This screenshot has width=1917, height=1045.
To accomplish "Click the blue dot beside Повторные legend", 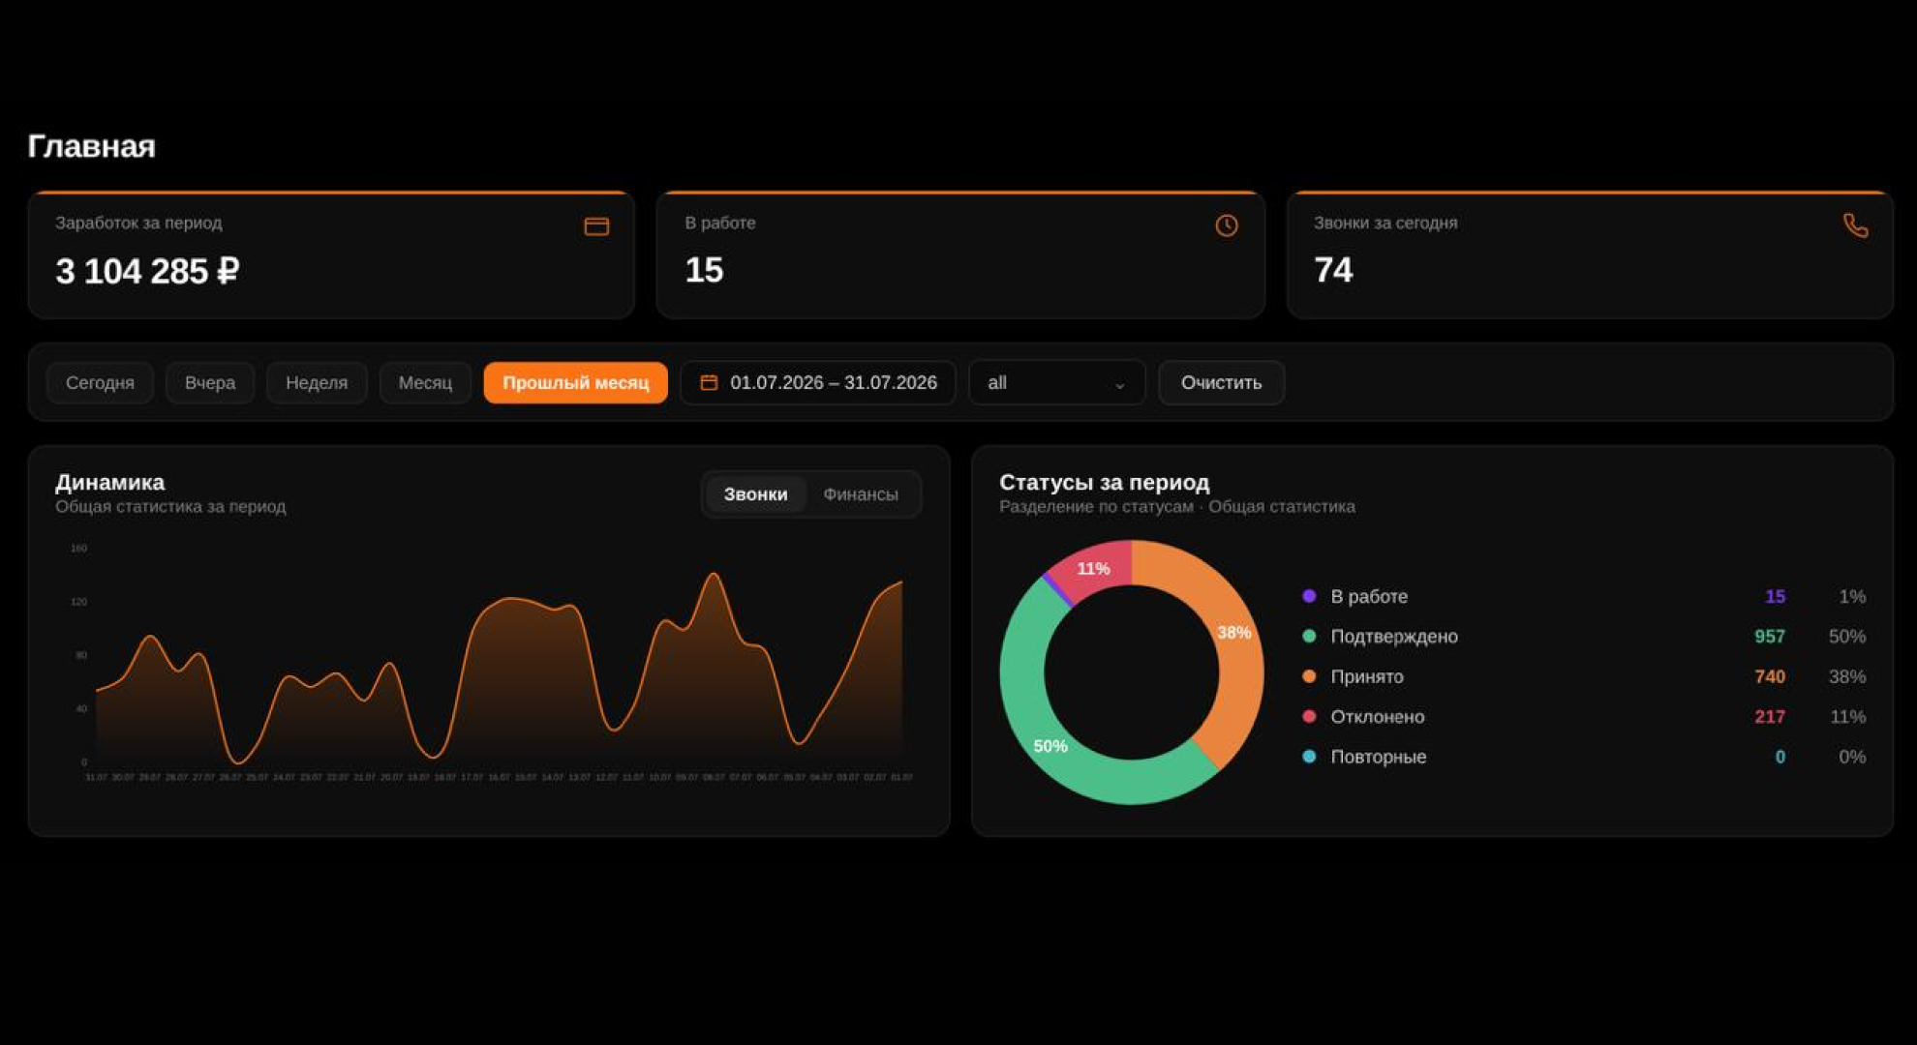I will [x=1309, y=756].
